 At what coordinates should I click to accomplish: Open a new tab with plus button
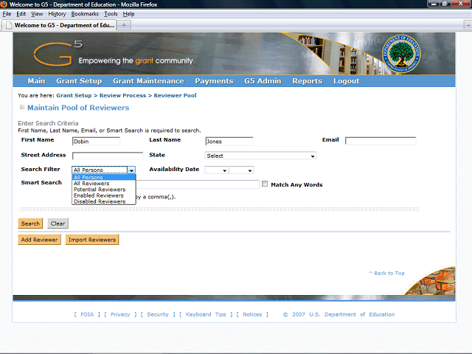(x=124, y=25)
